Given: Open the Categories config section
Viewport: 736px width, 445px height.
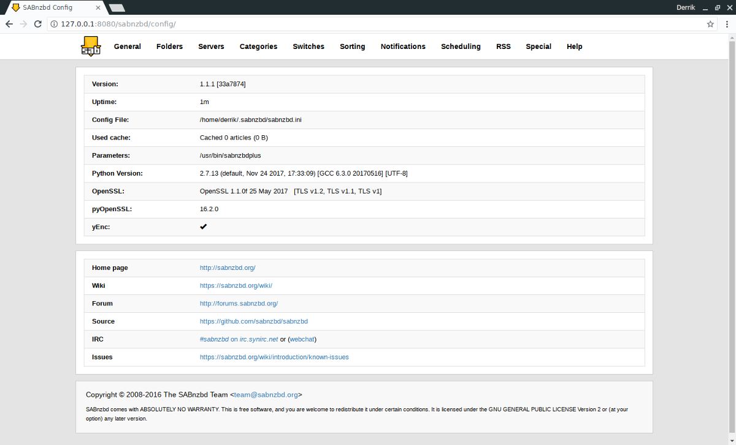Looking at the screenshot, I should 258,47.
